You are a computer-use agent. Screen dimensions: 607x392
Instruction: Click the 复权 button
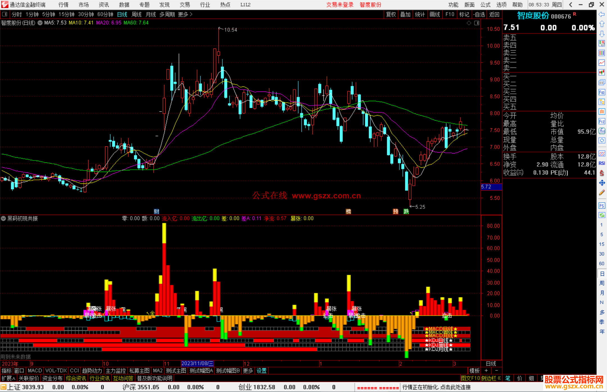pyautogui.click(x=391, y=14)
